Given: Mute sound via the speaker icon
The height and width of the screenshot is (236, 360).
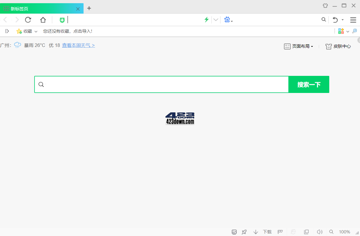Looking at the screenshot, I should [x=319, y=232].
